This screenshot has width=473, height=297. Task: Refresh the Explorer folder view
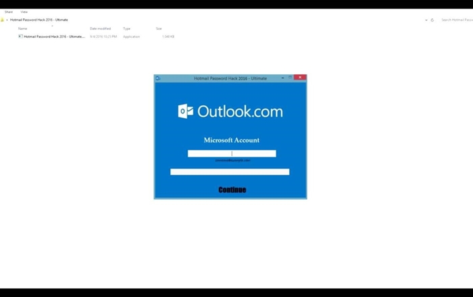coord(432,20)
